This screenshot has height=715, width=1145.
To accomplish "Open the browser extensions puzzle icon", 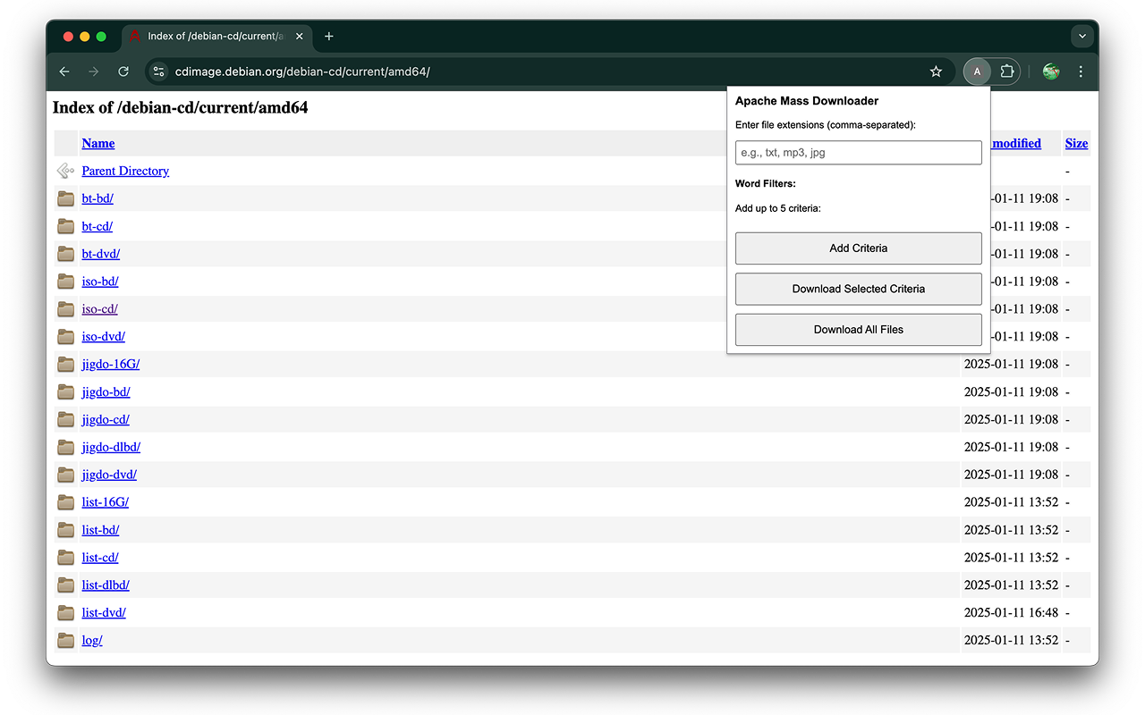I will 1006,71.
